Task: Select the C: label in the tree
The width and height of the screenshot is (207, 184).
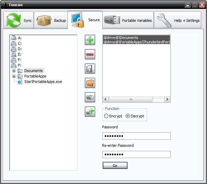Action: [x=20, y=43]
